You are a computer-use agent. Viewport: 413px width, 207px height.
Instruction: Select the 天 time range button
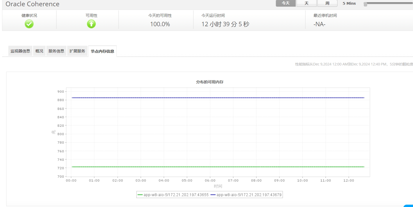point(306,3)
